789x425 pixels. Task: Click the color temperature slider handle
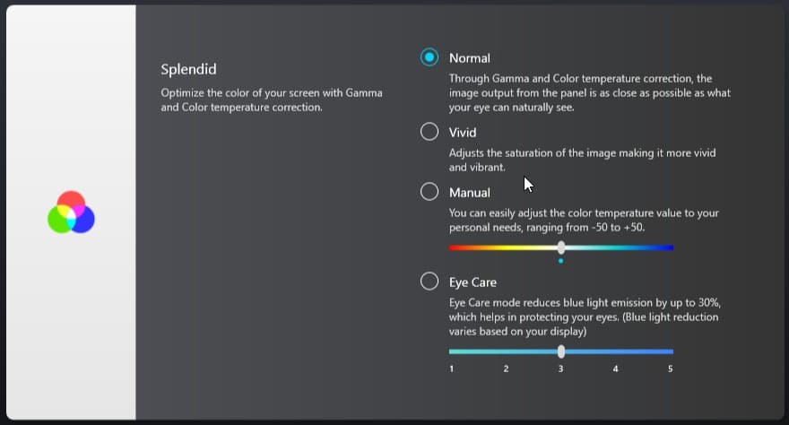tap(561, 247)
